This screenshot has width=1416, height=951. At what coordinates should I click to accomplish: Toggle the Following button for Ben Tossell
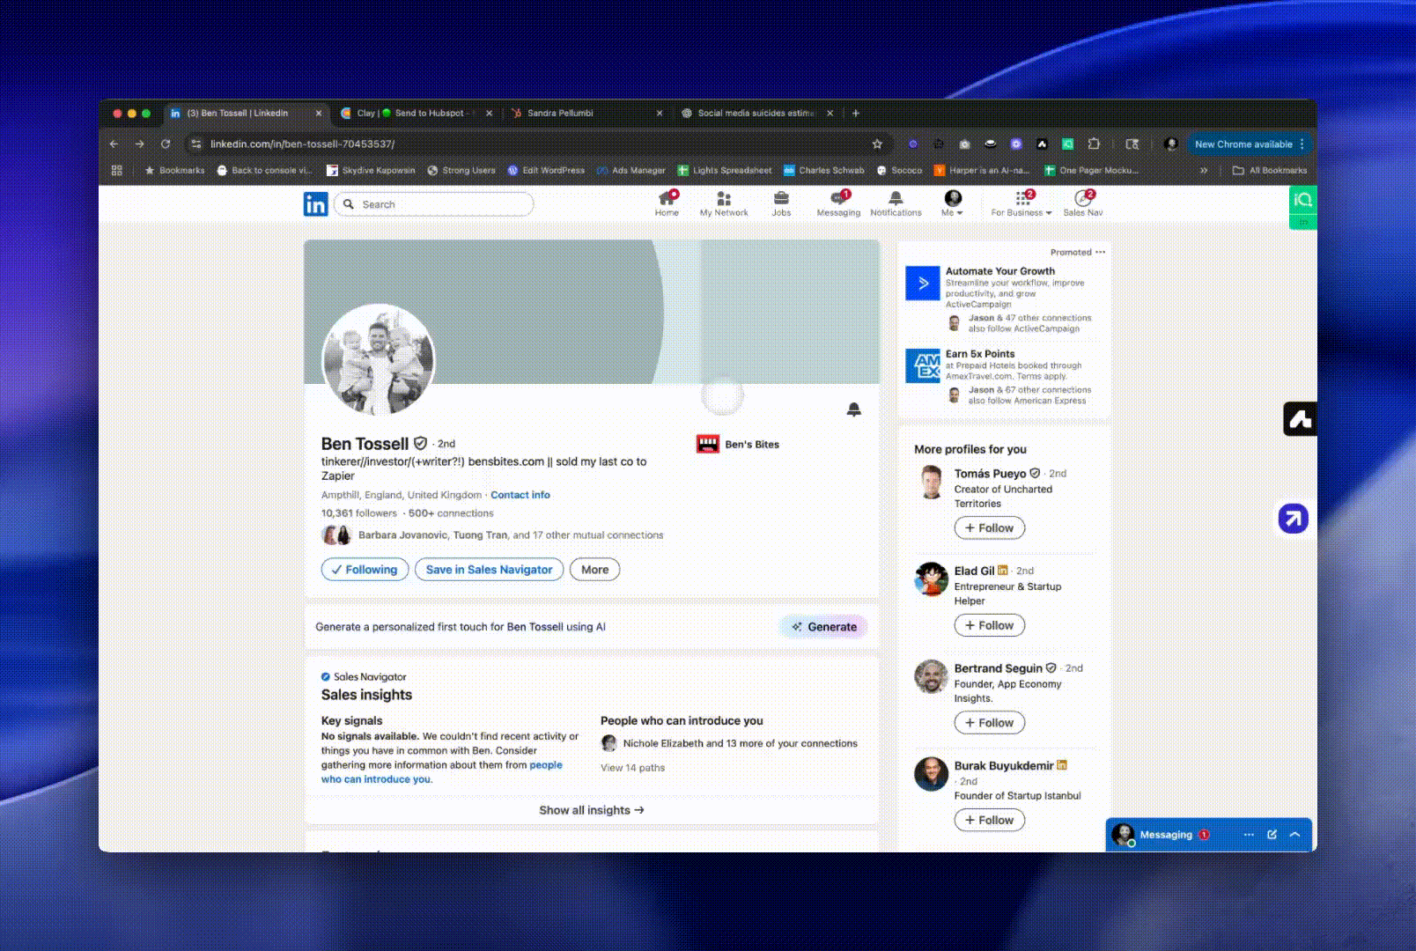[x=365, y=570]
